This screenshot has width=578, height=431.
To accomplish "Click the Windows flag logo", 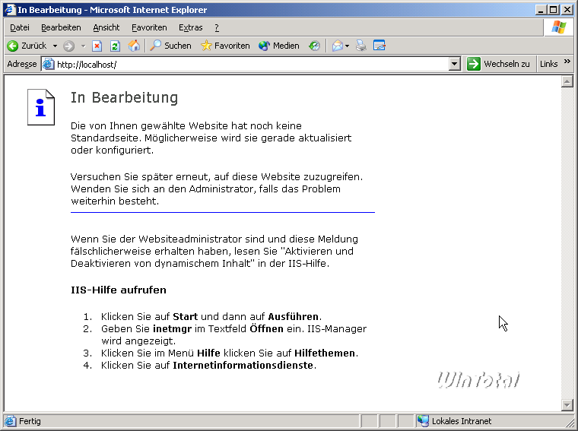I will pos(558,27).
